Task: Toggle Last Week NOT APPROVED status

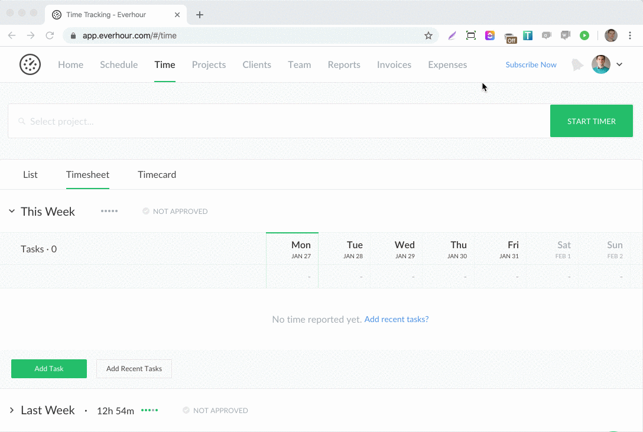Action: pos(215,411)
